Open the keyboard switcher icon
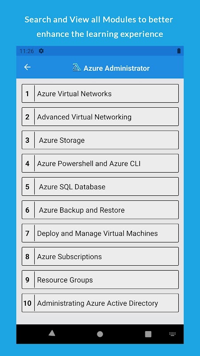The width and height of the screenshot is (200, 356). click(x=172, y=334)
